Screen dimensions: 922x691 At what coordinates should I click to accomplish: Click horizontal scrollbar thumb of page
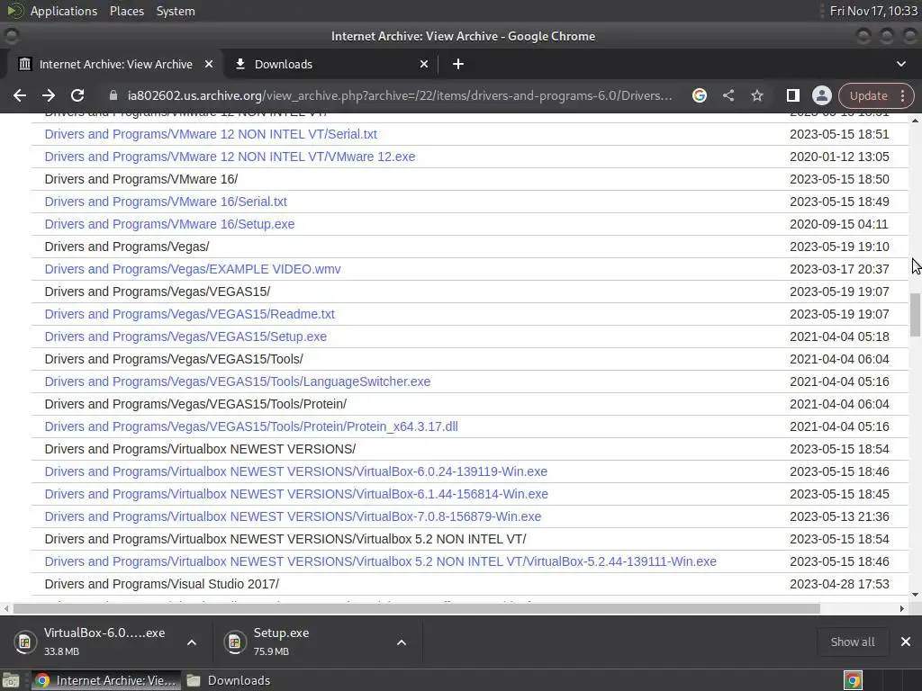(x=416, y=609)
